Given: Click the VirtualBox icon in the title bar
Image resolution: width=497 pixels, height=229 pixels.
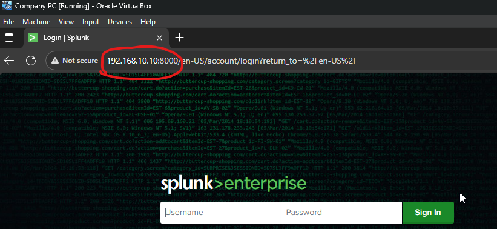Looking at the screenshot, I should (7, 6).
